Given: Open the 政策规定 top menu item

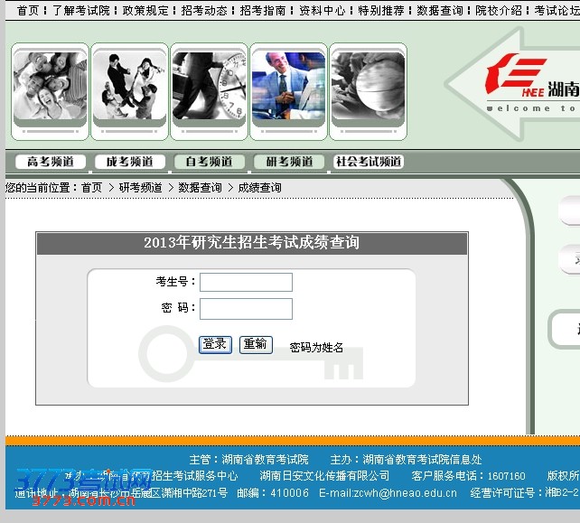Looking at the screenshot, I should 145,11.
